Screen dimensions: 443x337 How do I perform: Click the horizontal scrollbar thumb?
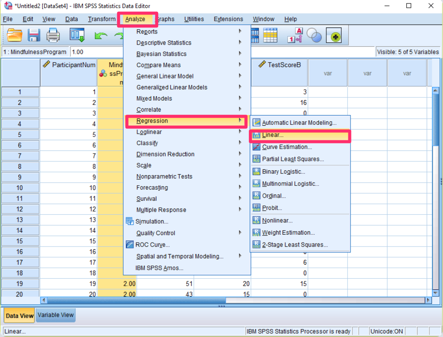pos(137,300)
